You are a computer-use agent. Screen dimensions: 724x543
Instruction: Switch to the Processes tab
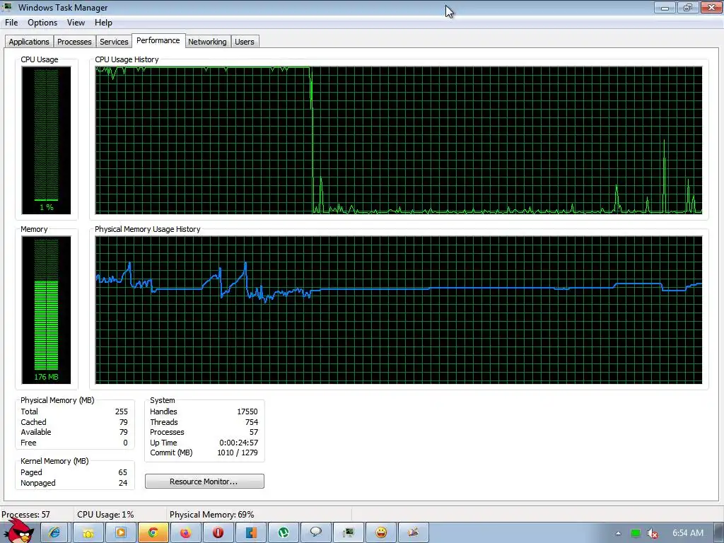[x=74, y=42]
